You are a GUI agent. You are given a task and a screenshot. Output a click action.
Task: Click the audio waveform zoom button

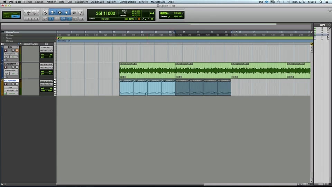click(x=29, y=13)
